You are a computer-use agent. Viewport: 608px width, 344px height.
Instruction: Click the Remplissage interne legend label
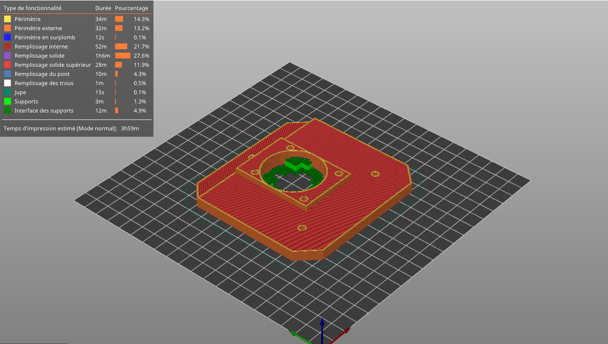pyautogui.click(x=41, y=47)
